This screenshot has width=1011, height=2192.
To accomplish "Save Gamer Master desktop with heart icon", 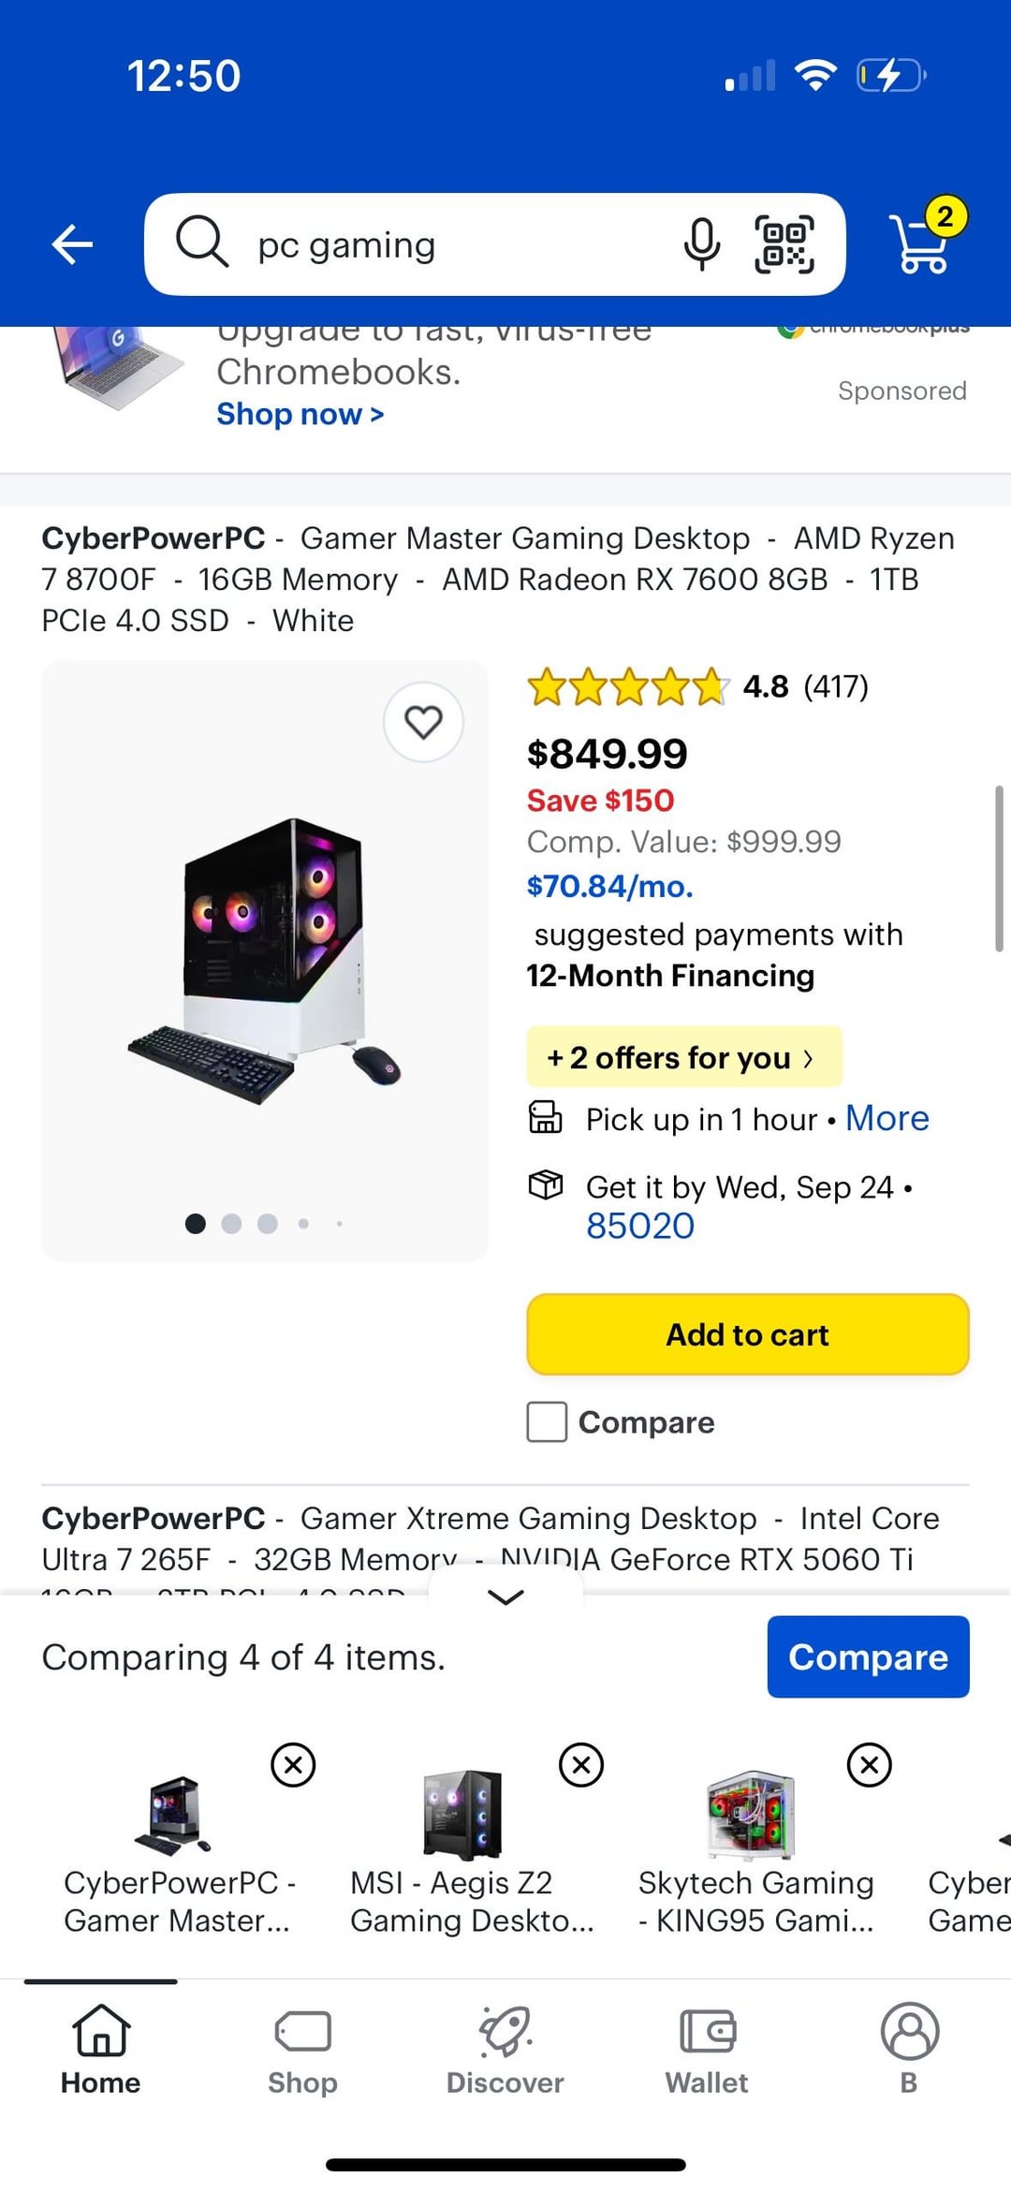I will (x=423, y=722).
